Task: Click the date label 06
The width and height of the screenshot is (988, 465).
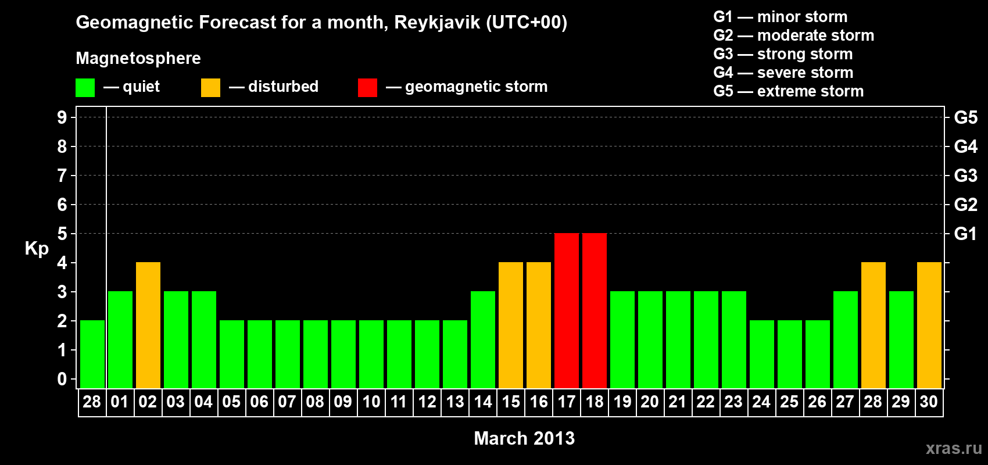Action: click(259, 402)
